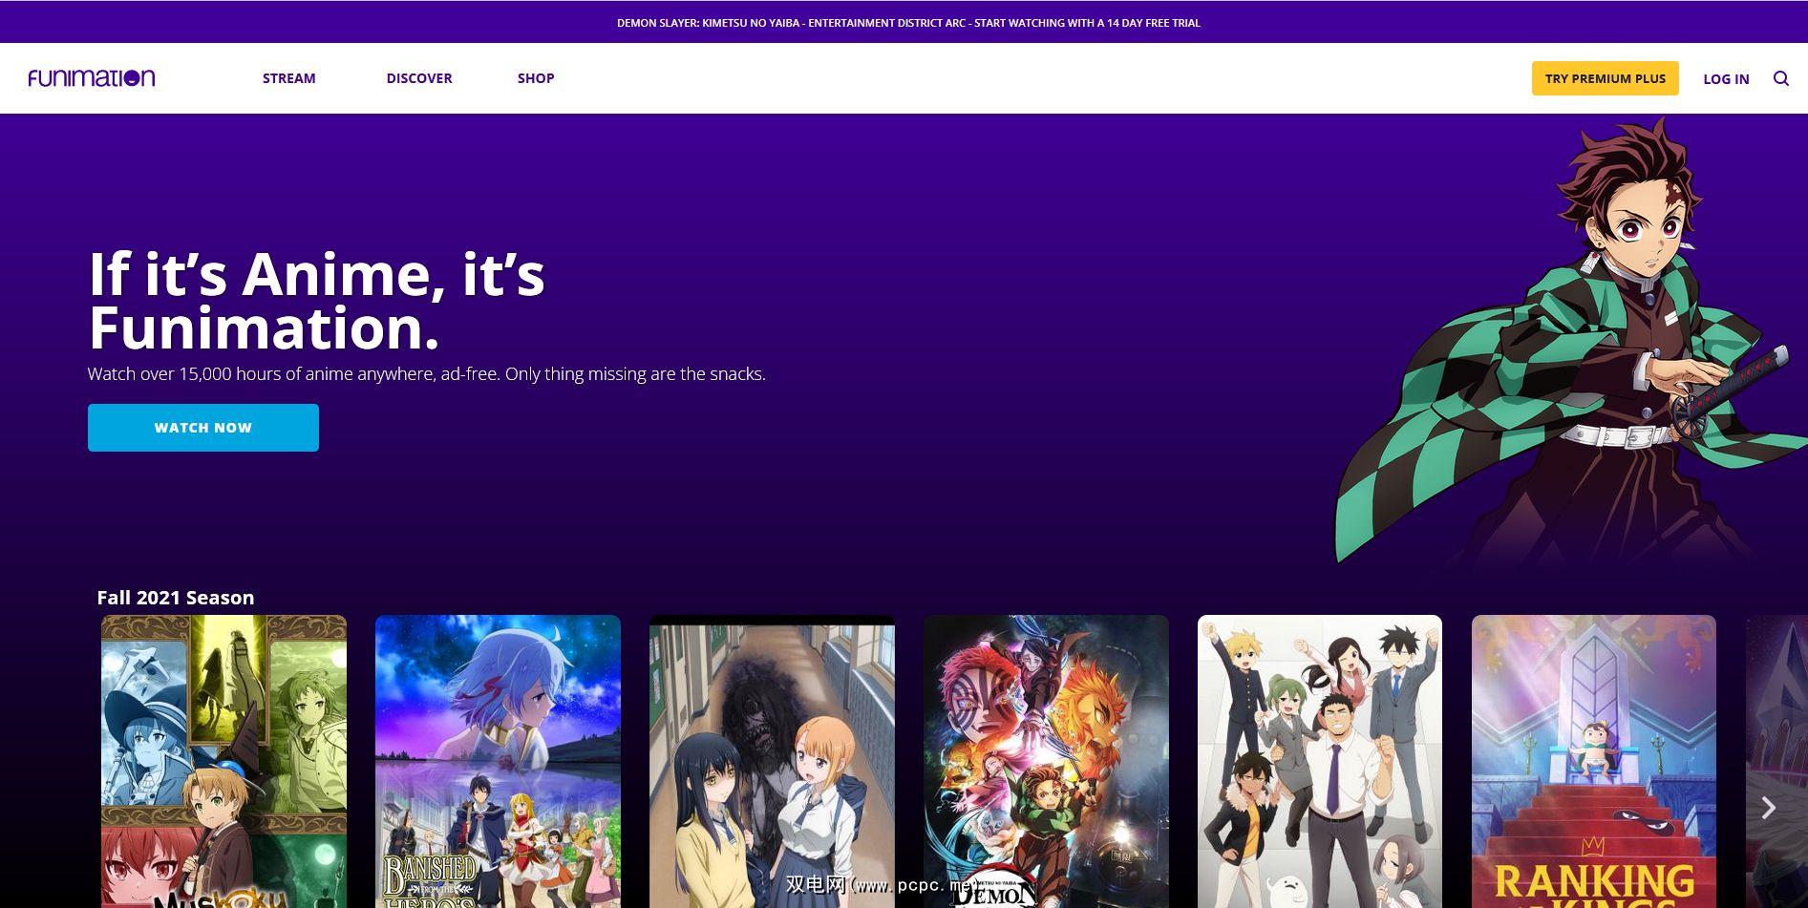1808x908 pixels.
Task: Open the Mushoku Tensei show poster
Action: coord(224,761)
